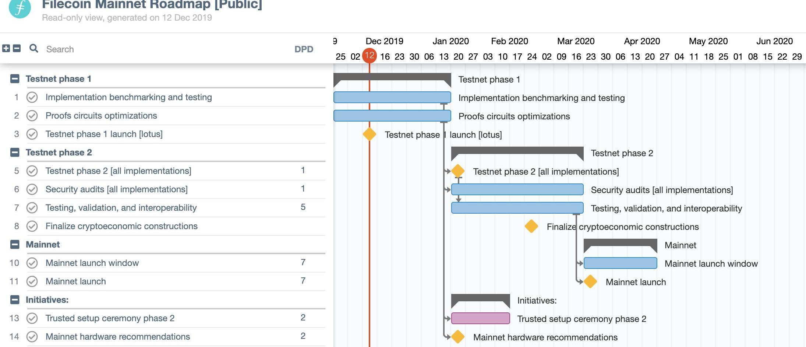Click Testnet phase 1 summary bar

[392, 77]
